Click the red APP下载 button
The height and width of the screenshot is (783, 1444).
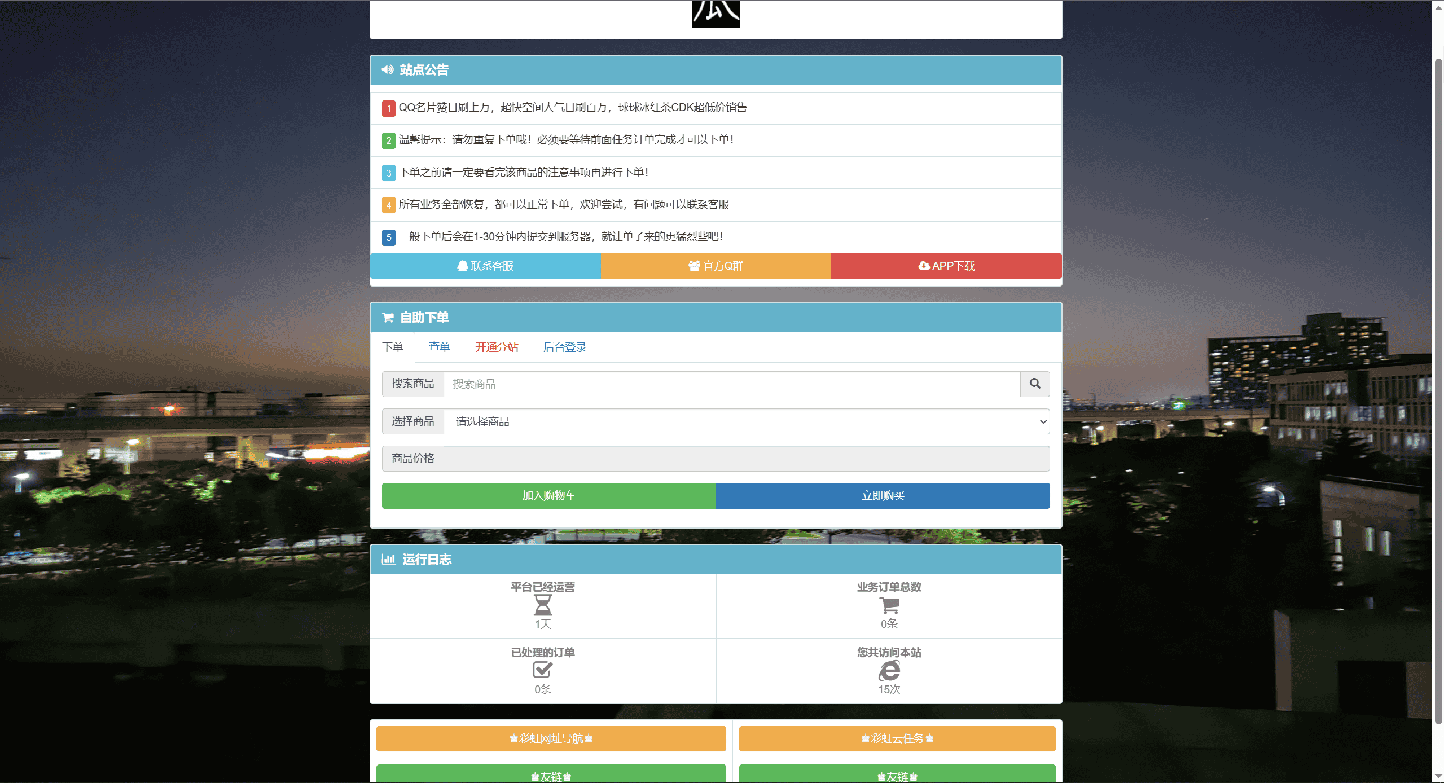tap(946, 266)
